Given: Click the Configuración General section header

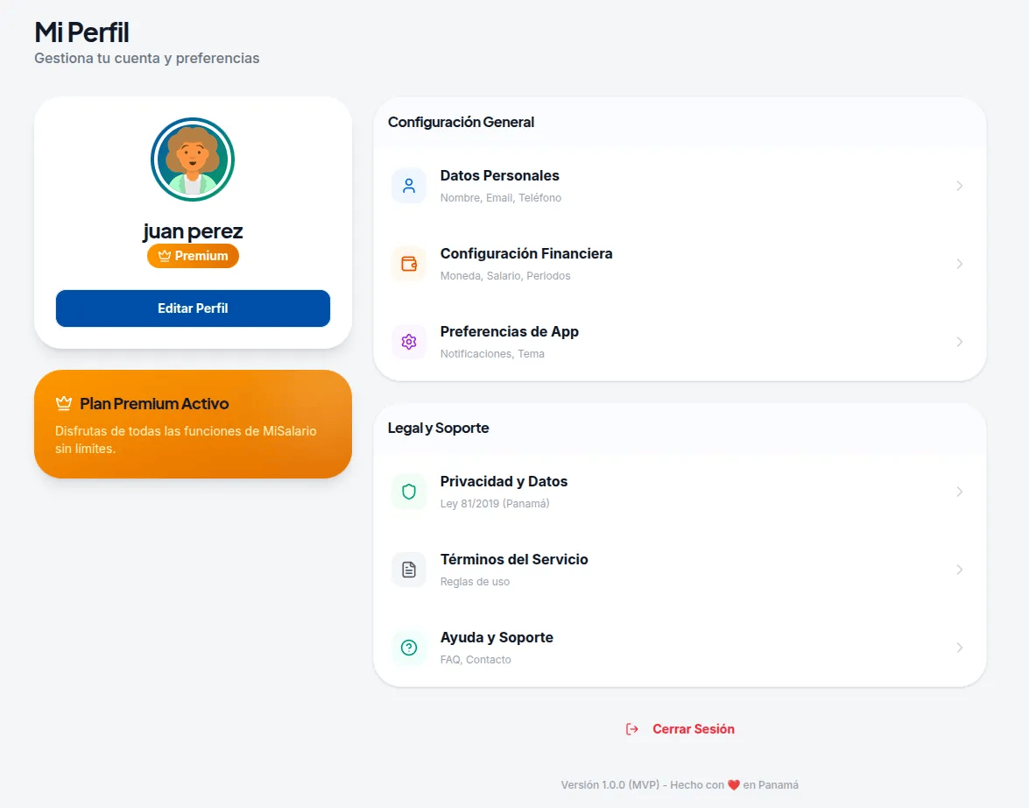Looking at the screenshot, I should click(461, 122).
